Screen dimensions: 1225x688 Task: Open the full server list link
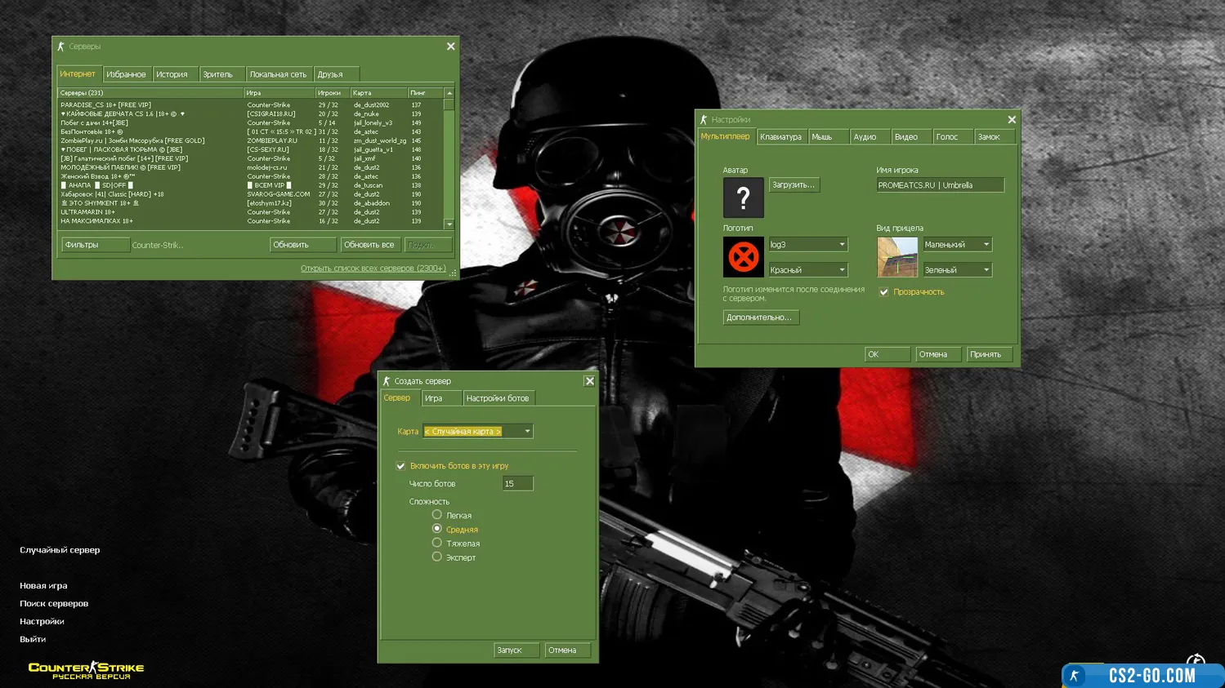pyautogui.click(x=373, y=269)
